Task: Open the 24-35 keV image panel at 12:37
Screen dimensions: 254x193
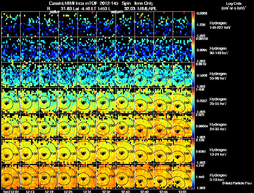Action: 106,125
